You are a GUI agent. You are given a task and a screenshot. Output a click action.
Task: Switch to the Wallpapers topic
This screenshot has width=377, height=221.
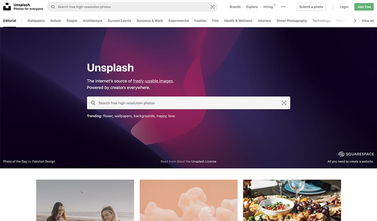coord(36,21)
